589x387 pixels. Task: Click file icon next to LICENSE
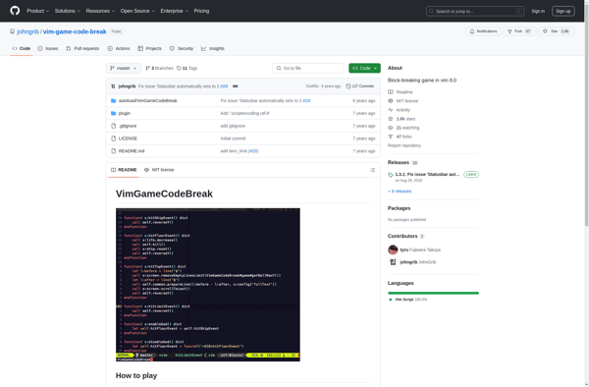[x=114, y=138]
